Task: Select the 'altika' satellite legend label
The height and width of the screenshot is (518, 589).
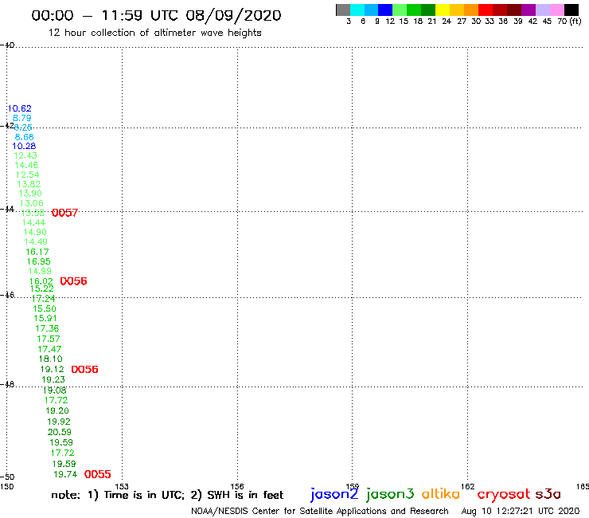Action: pyautogui.click(x=440, y=493)
